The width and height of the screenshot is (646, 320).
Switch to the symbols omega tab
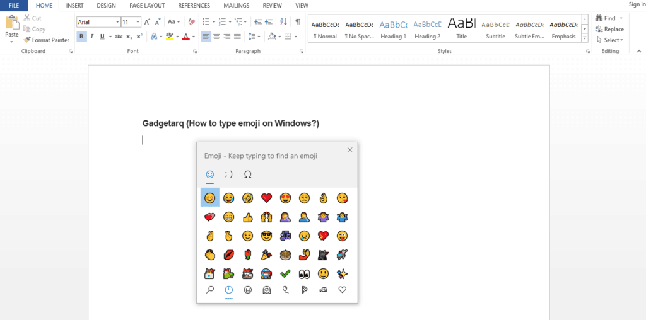point(247,174)
